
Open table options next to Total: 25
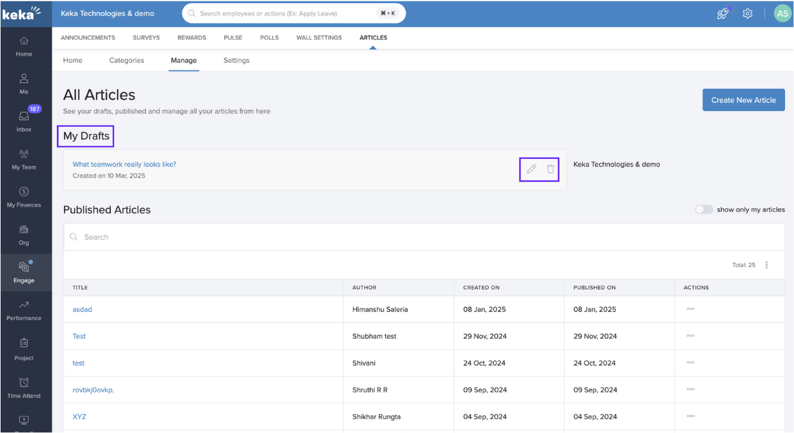click(x=766, y=265)
